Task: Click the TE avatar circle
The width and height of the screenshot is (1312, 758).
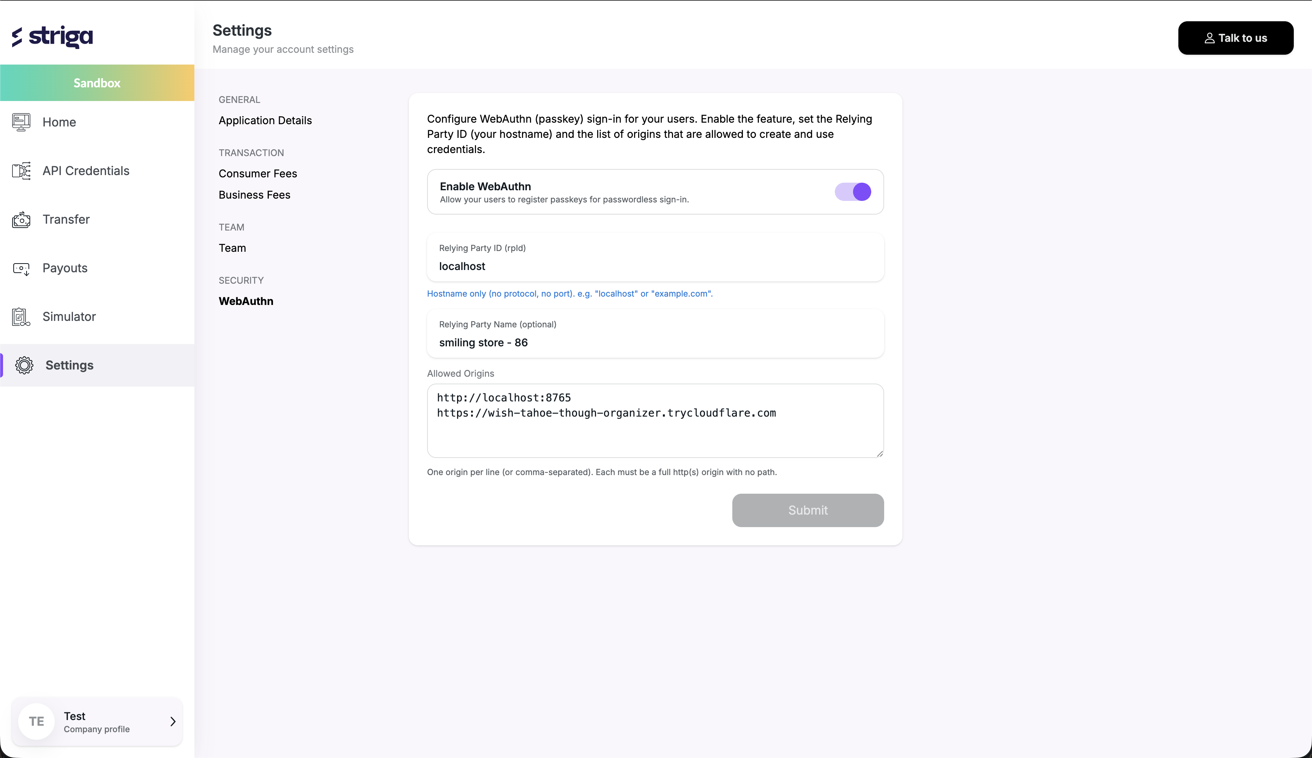Action: (36, 721)
